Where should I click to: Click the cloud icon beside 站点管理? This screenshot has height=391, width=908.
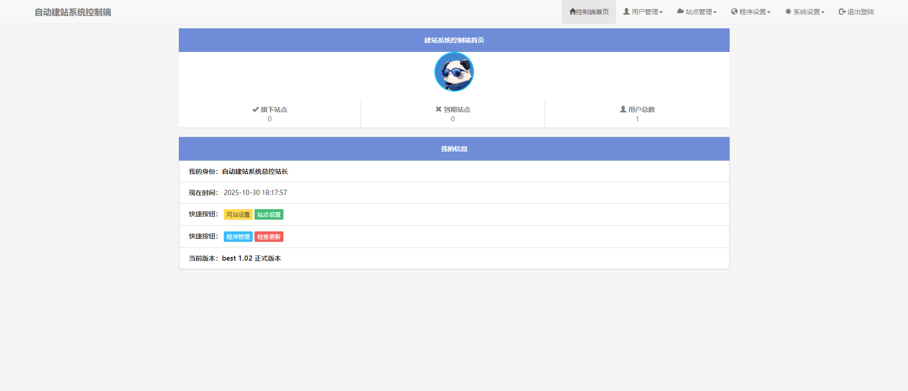coord(680,11)
